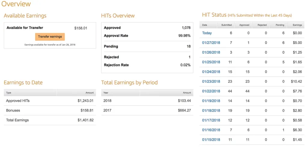Select the 01/25/2018 HIT status row link
The width and height of the screenshot is (308, 148).
[211, 62]
